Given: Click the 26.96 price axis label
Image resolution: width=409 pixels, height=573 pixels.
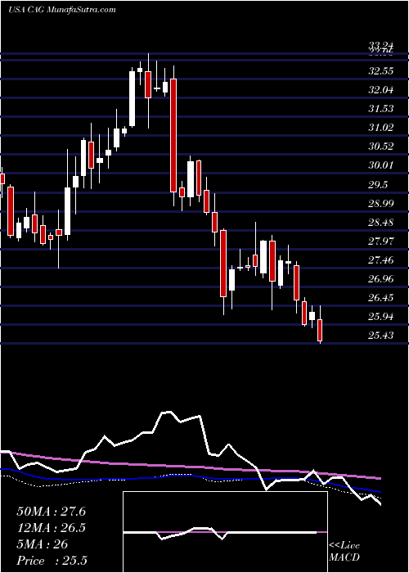Looking at the screenshot, I should click(381, 280).
